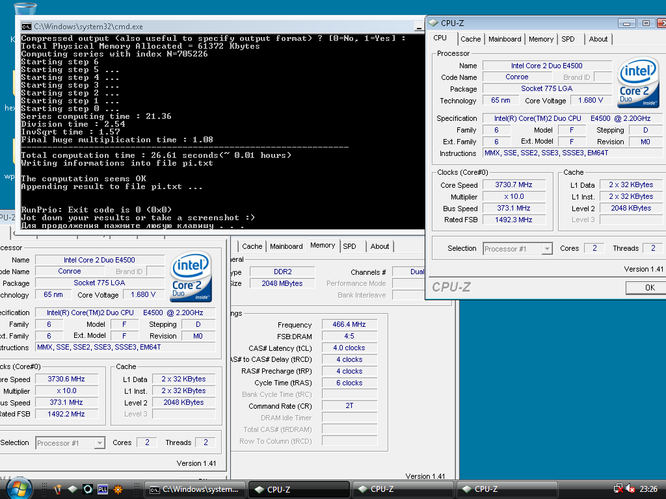The height and width of the screenshot is (499, 666).
Task: Open Mainboard tab in the memory CPU-Z window
Action: pyautogui.click(x=286, y=246)
